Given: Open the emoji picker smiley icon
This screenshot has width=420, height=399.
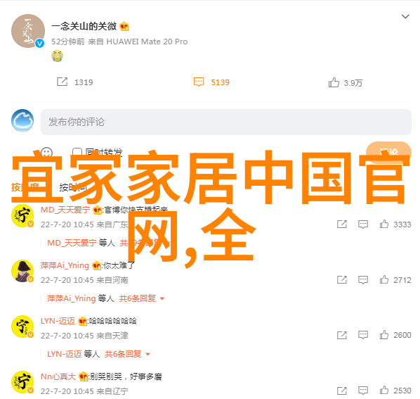Looking at the screenshot, I should pos(46,153).
